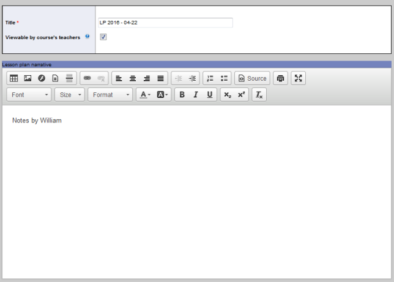Image resolution: width=394 pixels, height=282 pixels.
Task: Toggle underline formatting
Action: (x=210, y=95)
